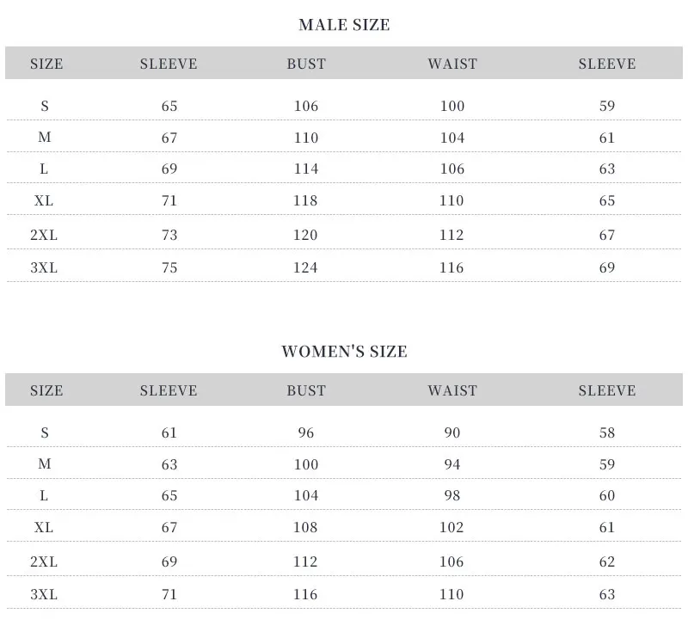Click women's waist value 94
The width and height of the screenshot is (688, 638).
(x=452, y=464)
